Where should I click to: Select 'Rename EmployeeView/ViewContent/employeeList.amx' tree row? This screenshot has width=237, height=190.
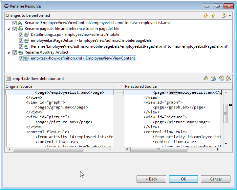(x=98, y=23)
